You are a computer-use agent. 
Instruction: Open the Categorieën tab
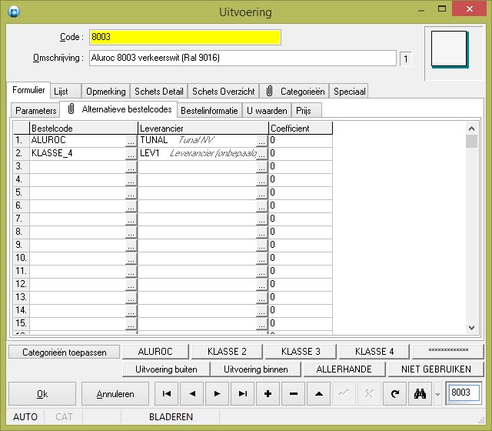point(294,92)
